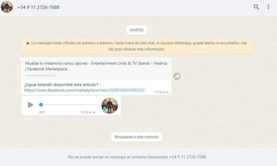Open the facebook.com/marketplace link

[x=85, y=90]
